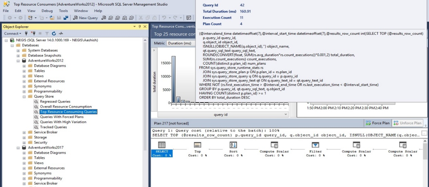Click the tallest bar in duration chart

(173, 79)
